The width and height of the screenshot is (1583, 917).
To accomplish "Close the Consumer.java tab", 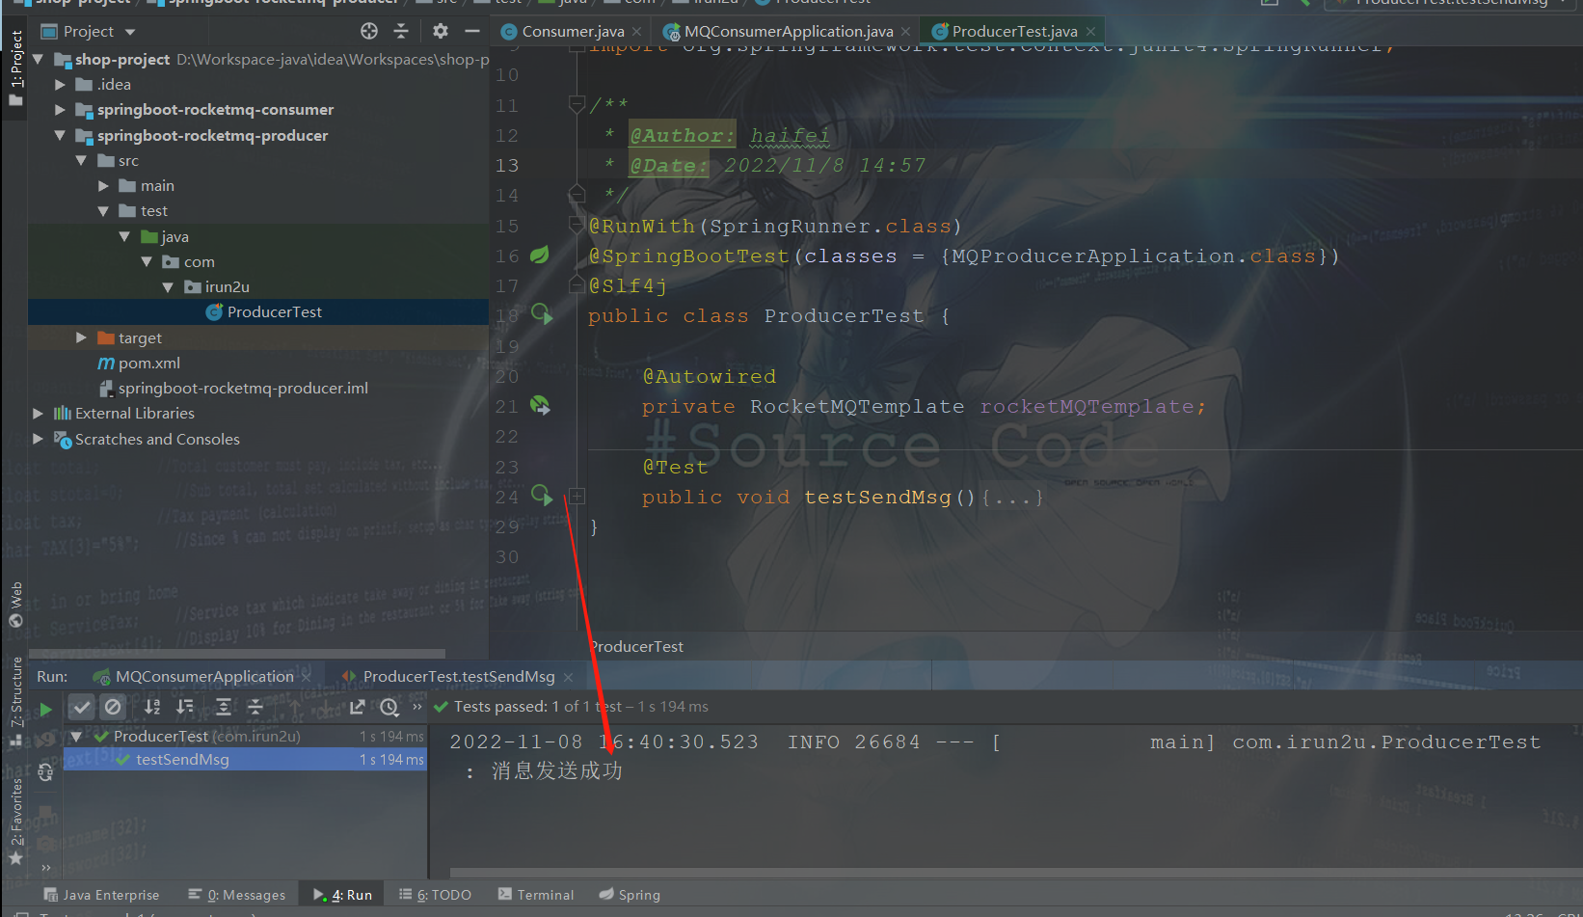I will coord(637,32).
